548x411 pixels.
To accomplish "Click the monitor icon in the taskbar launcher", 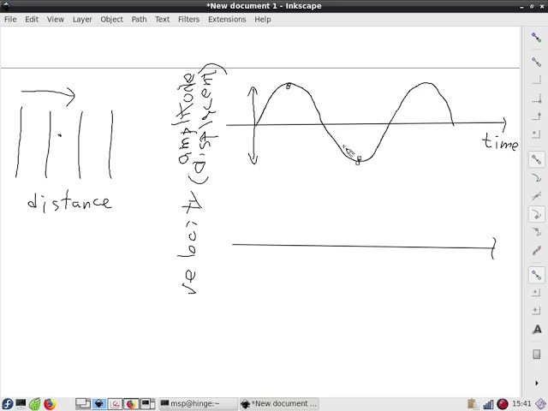I will click(x=21, y=404).
